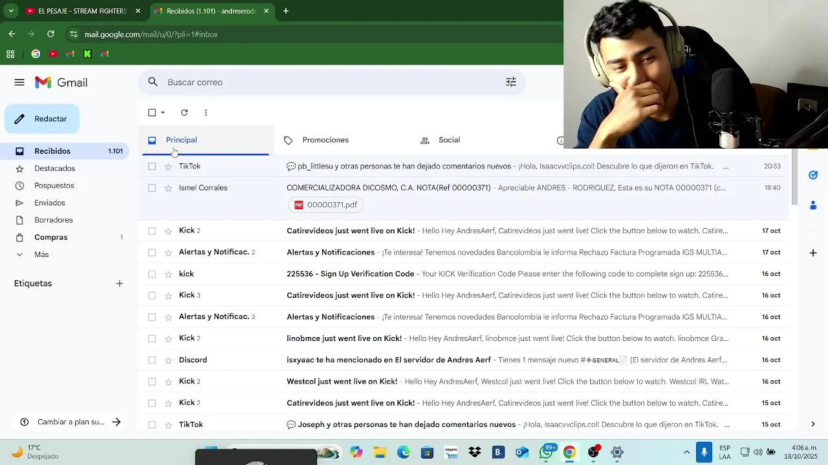Open Pospuestos folder in sidebar
The height and width of the screenshot is (465, 828).
[x=54, y=186]
